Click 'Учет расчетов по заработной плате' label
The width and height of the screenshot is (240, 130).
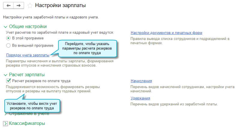click(x=60, y=32)
